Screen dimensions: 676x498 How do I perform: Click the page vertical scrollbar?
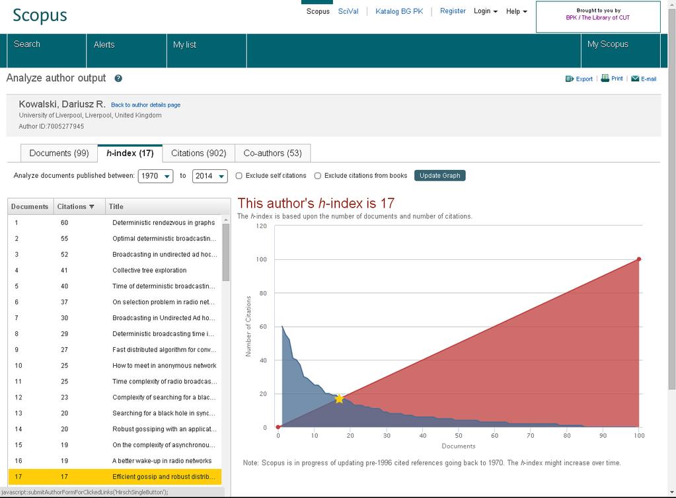(671, 198)
